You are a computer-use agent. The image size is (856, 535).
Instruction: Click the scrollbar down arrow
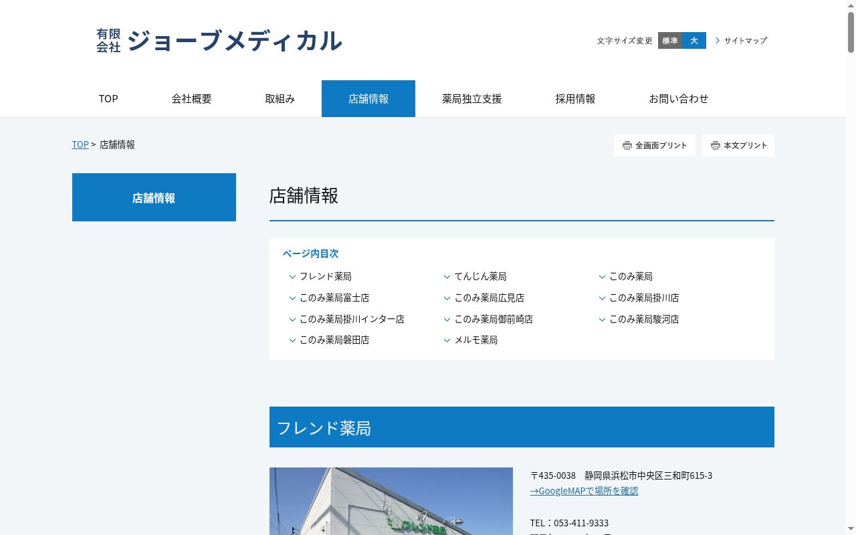click(x=851, y=530)
